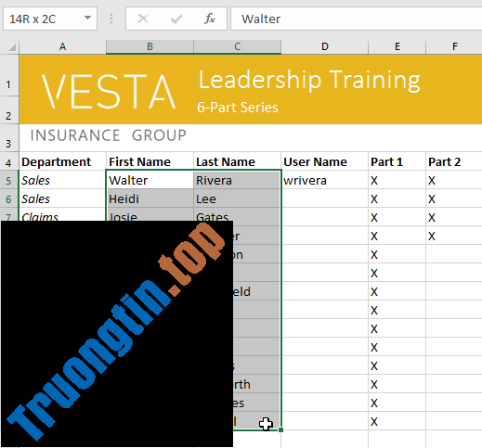
Task: Select the cell containing Rivera
Action: (x=237, y=180)
